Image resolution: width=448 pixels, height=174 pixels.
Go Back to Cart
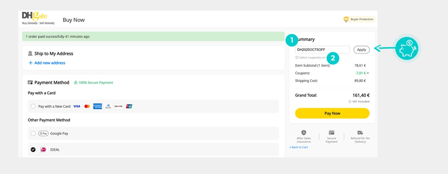tap(299, 147)
